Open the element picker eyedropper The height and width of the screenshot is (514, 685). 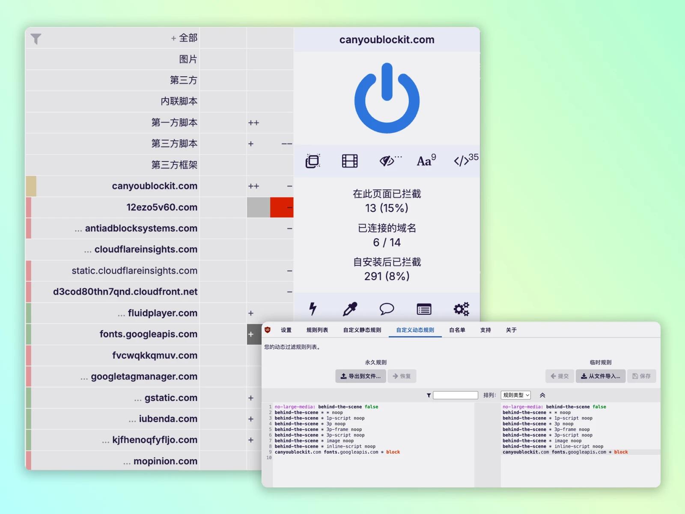tap(350, 309)
